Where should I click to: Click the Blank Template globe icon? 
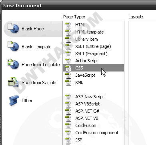pyautogui.click(x=13, y=46)
